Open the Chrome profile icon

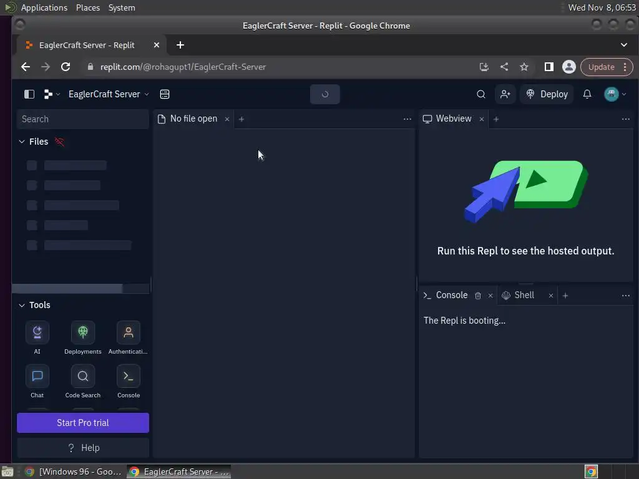click(x=569, y=67)
